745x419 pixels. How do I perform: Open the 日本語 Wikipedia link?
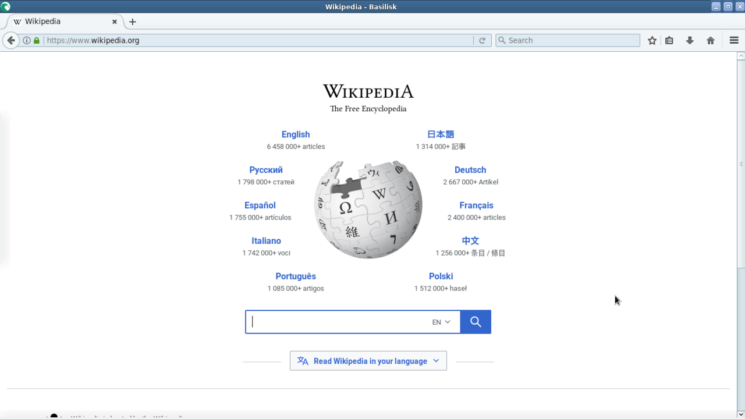pyautogui.click(x=441, y=134)
